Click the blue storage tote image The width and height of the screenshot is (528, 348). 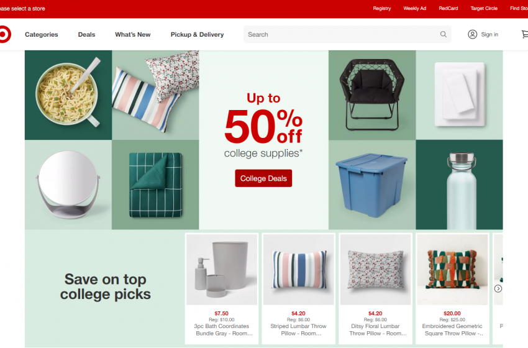point(372,185)
